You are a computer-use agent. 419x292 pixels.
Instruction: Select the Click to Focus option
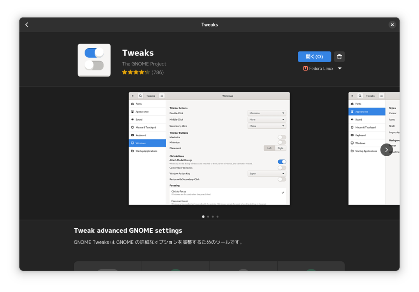point(228,193)
